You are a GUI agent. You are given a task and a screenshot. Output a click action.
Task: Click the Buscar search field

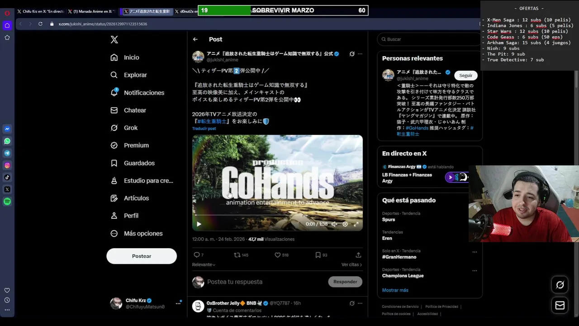[430, 39]
